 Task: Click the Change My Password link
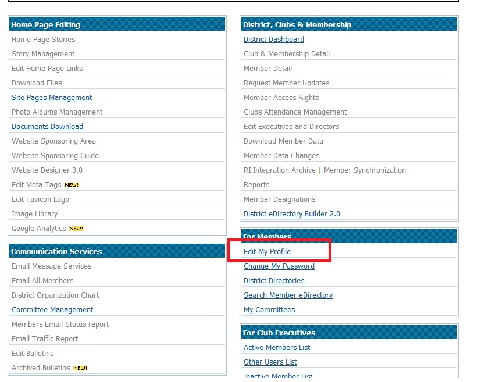279,266
